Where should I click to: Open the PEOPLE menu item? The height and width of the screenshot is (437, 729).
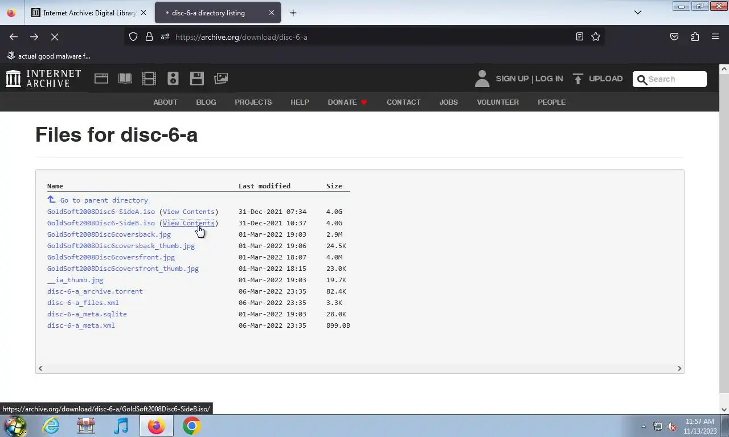pos(551,102)
